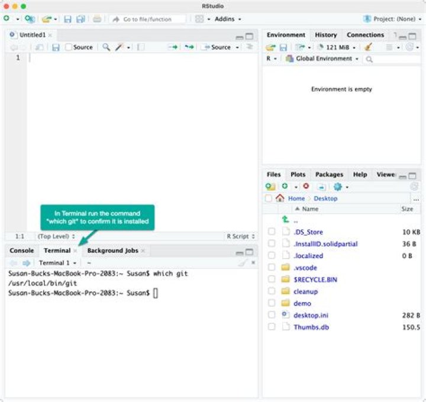This screenshot has height=402, width=426.
Task: Click the Print icon in main toolbar
Action: [x=97, y=19]
